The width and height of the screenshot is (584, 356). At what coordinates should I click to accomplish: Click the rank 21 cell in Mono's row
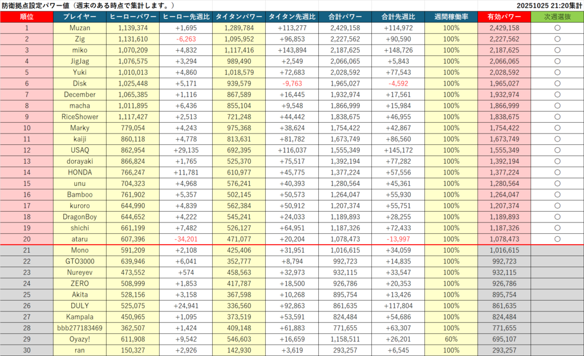pyautogui.click(x=27, y=250)
